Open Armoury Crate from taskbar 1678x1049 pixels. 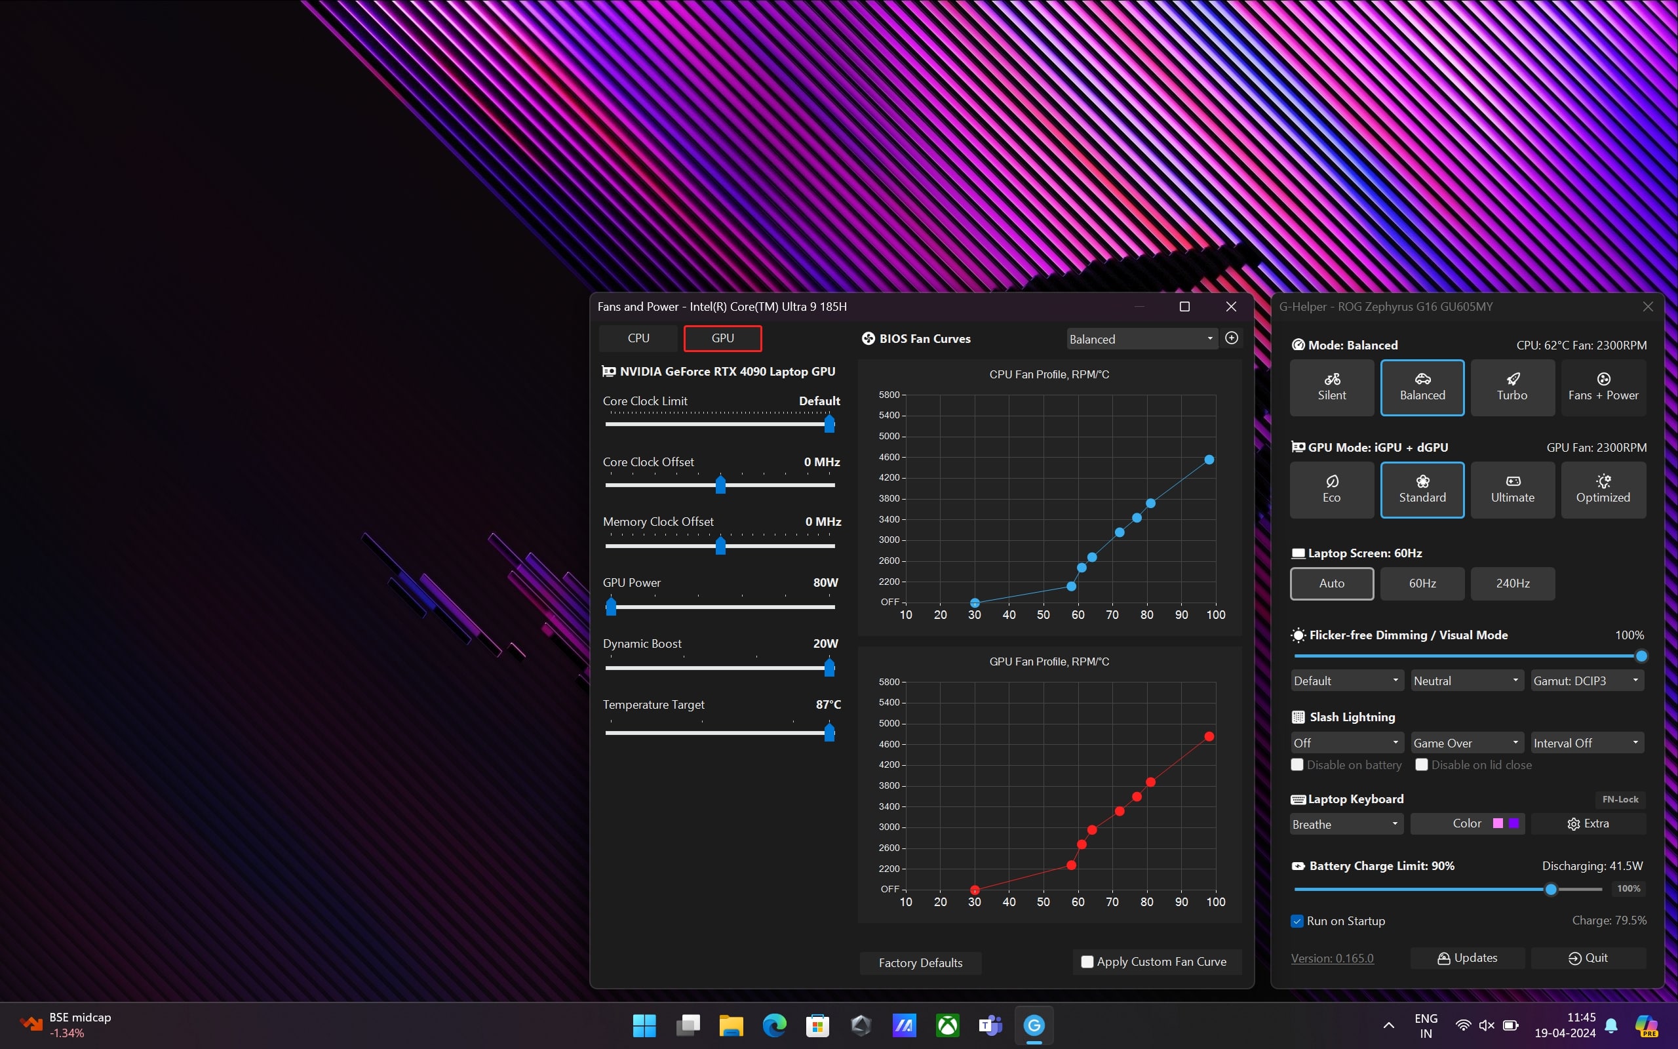coord(861,1025)
